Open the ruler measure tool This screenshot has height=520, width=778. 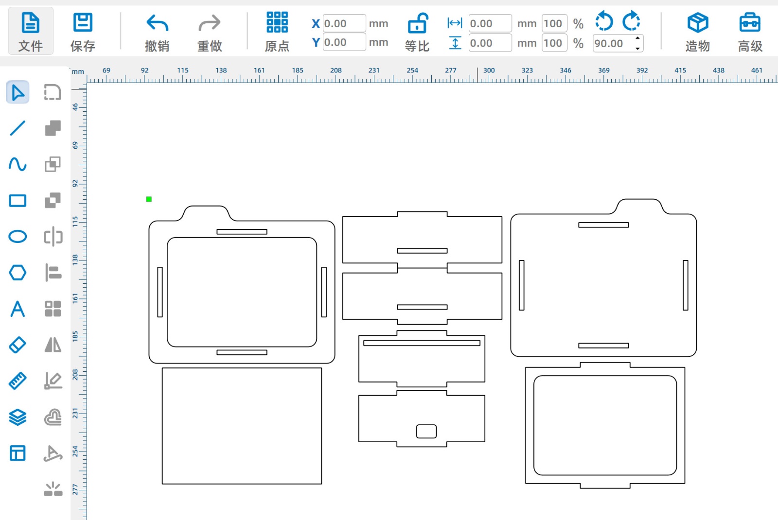coord(18,381)
